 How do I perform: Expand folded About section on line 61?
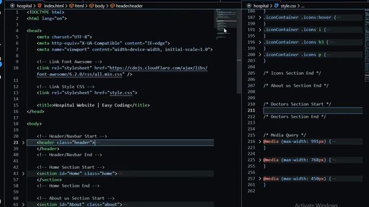click(x=23, y=205)
